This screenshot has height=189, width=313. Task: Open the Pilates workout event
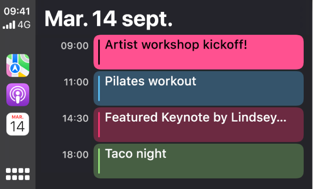tap(198, 88)
